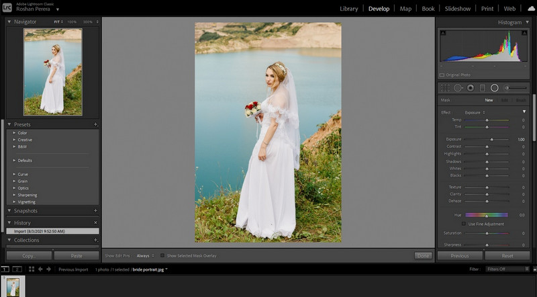Expand the Collections panel
537x297 pixels.
click(x=9, y=240)
